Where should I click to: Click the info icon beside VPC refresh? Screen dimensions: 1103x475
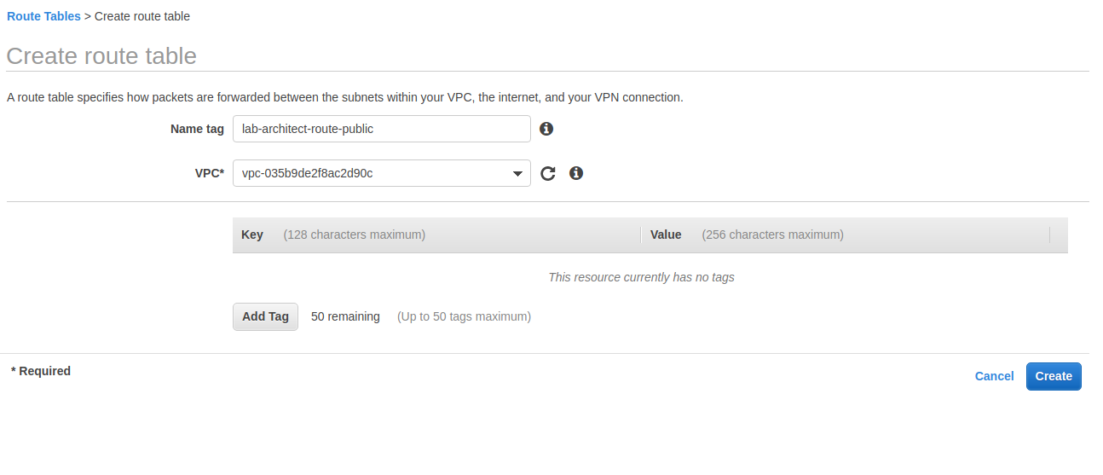(576, 173)
